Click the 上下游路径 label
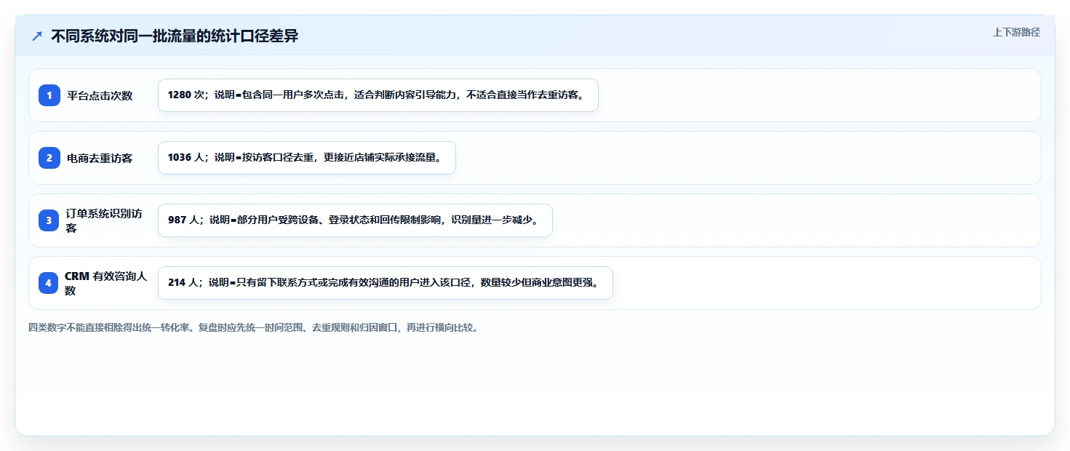Image resolution: width=1070 pixels, height=451 pixels. (x=1016, y=32)
